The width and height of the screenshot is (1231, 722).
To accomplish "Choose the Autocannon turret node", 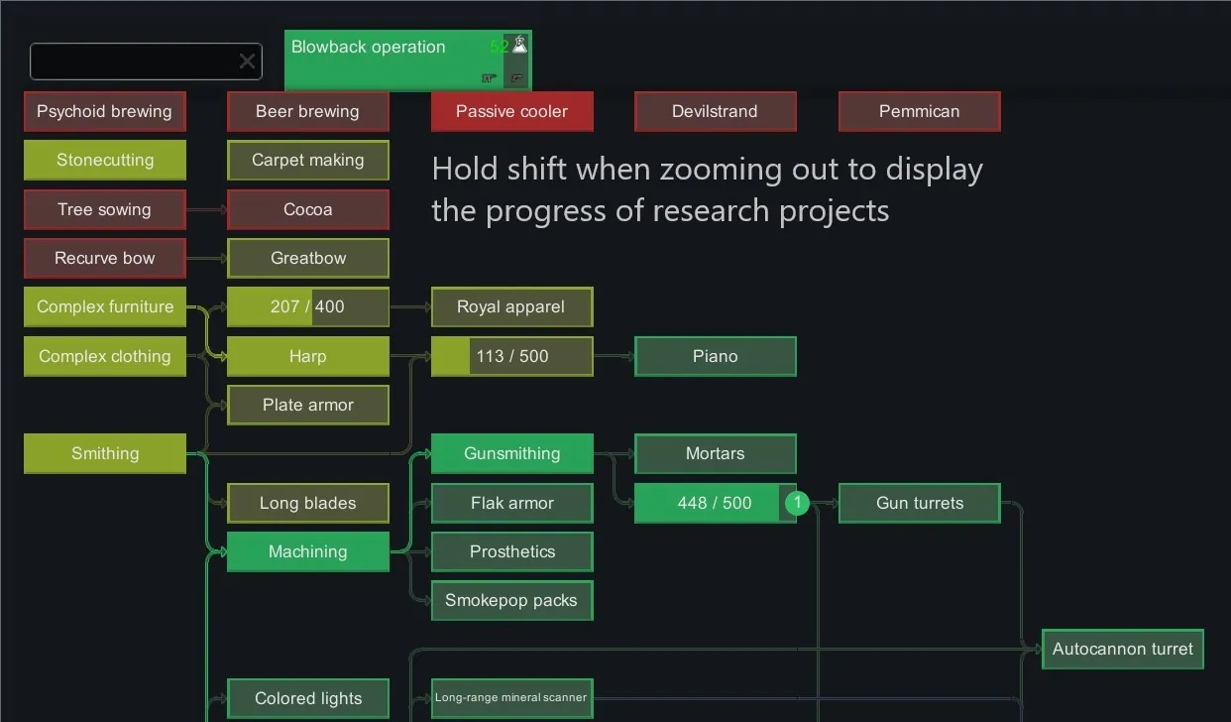I will pyautogui.click(x=1122, y=650).
